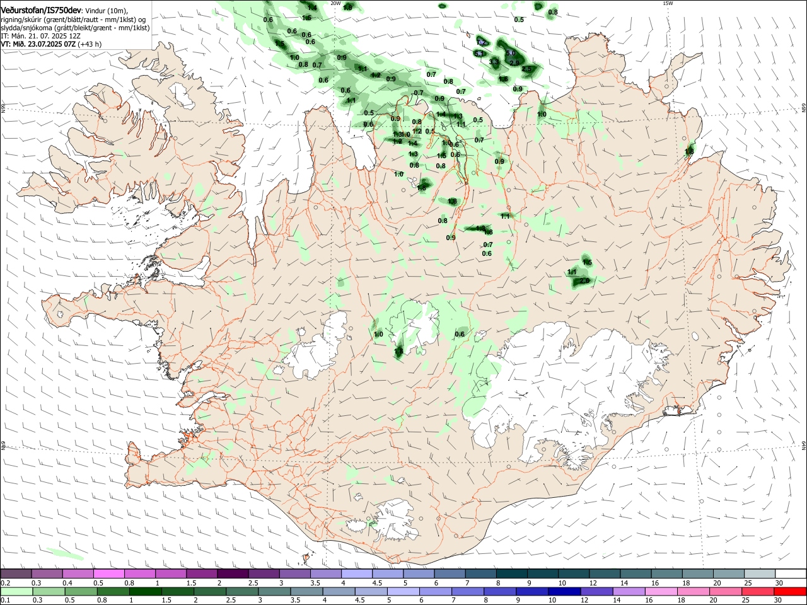Screen dimensions: 807x605
Task: Click the 5.0 precipitation value on blue cell
Action: [511, 54]
